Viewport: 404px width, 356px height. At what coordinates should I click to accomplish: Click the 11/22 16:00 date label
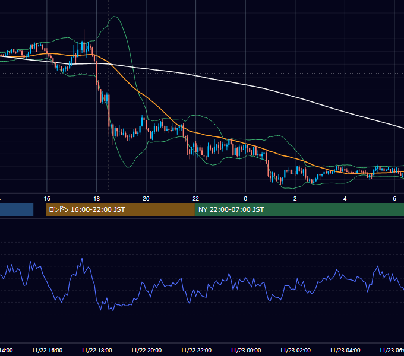click(x=47, y=350)
